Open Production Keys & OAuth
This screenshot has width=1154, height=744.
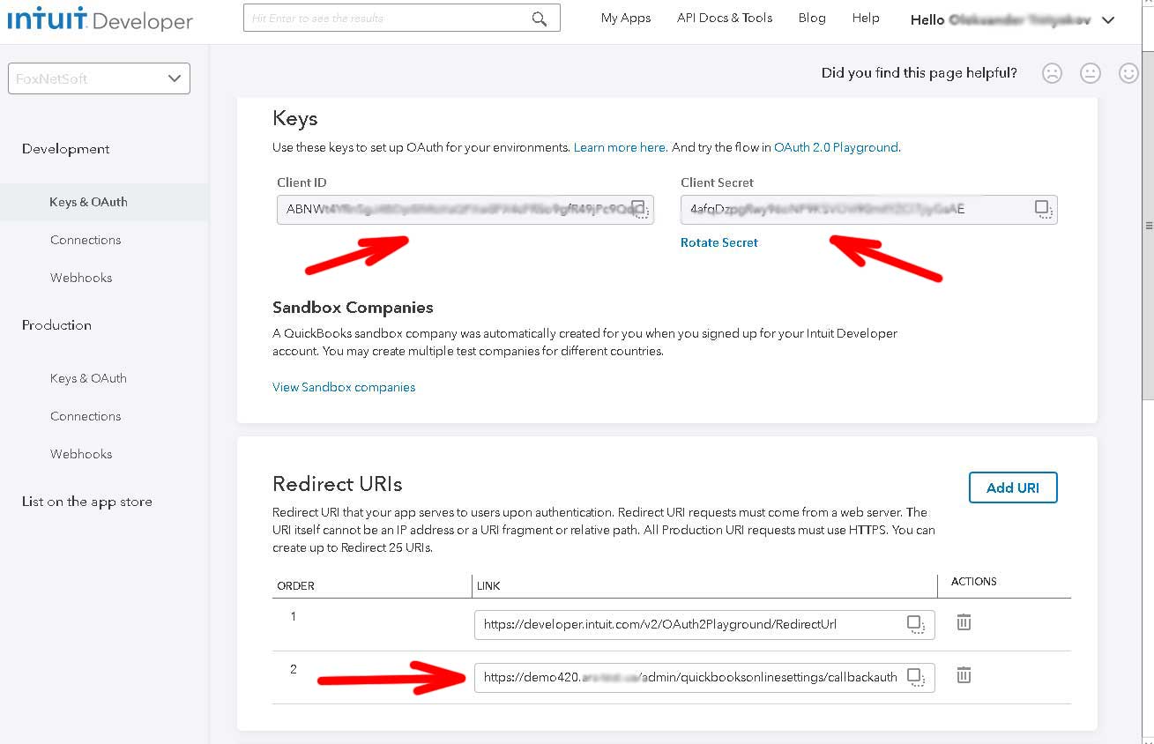88,378
